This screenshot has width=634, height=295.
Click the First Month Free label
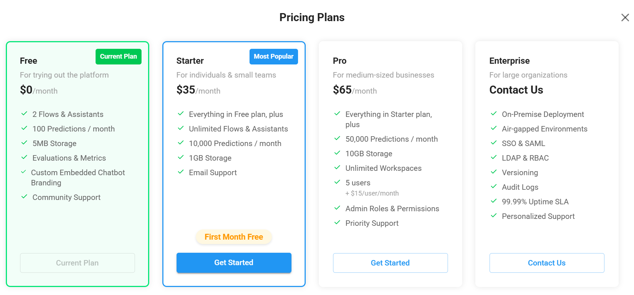click(234, 237)
